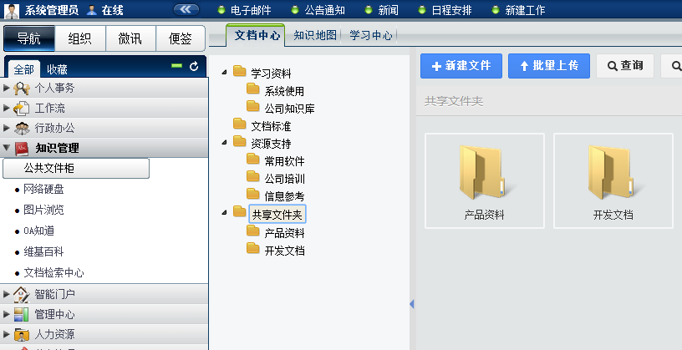Expand the 智能门户 menu arrow
Image resolution: width=682 pixels, height=350 pixels.
click(x=6, y=294)
